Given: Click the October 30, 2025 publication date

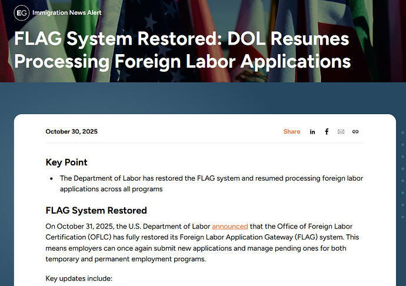Looking at the screenshot, I should [x=71, y=132].
